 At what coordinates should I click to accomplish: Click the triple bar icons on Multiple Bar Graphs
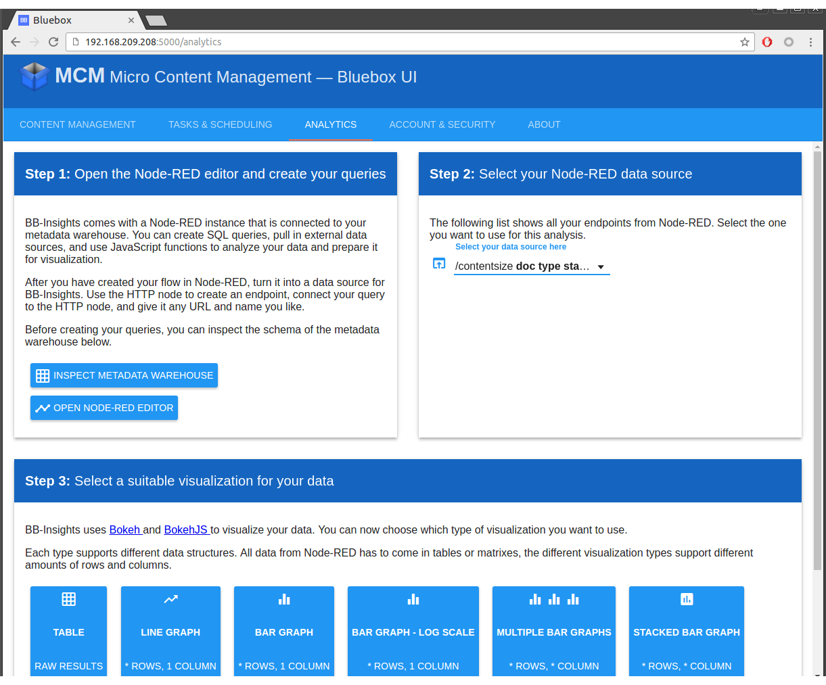click(x=554, y=599)
